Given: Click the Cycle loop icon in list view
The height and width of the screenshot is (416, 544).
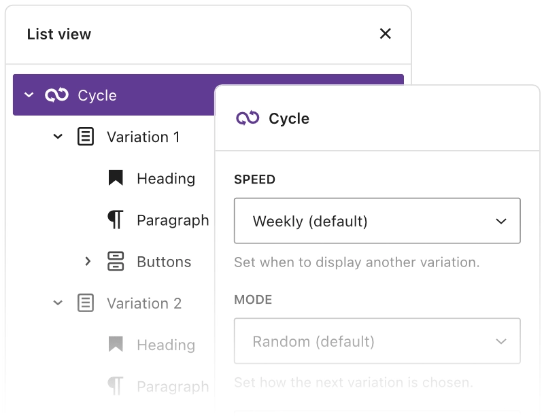Looking at the screenshot, I should 56,95.
